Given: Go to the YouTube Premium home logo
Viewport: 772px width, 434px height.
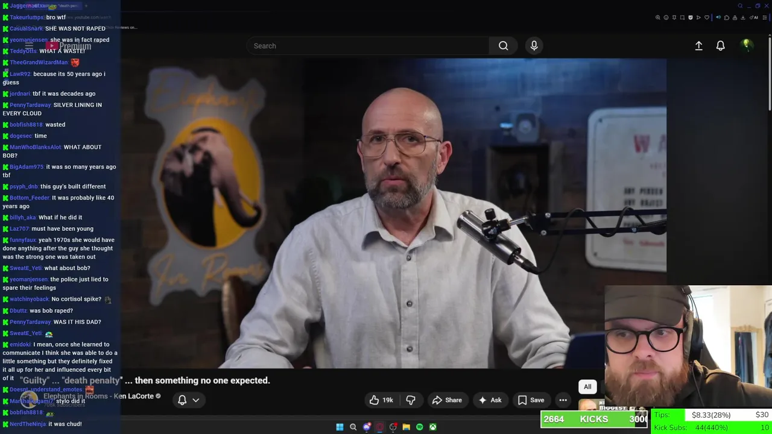Looking at the screenshot, I should (68, 46).
